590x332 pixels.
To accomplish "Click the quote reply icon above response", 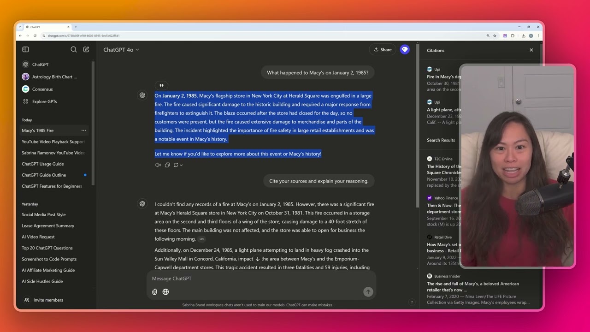I will coord(161,85).
